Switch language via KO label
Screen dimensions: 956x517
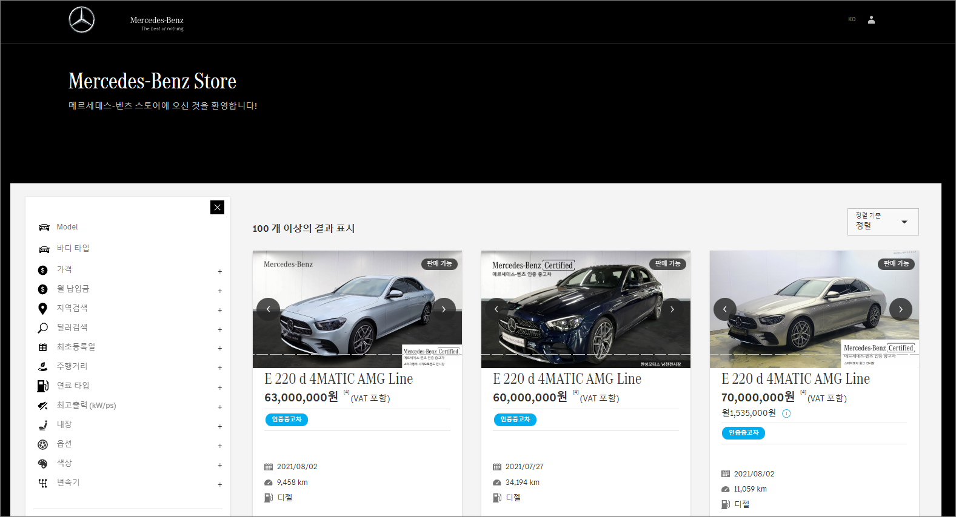tap(852, 19)
